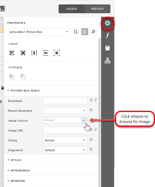The image size is (155, 187).
Task: Switch to categorized properties view icon
Action: point(85,32)
